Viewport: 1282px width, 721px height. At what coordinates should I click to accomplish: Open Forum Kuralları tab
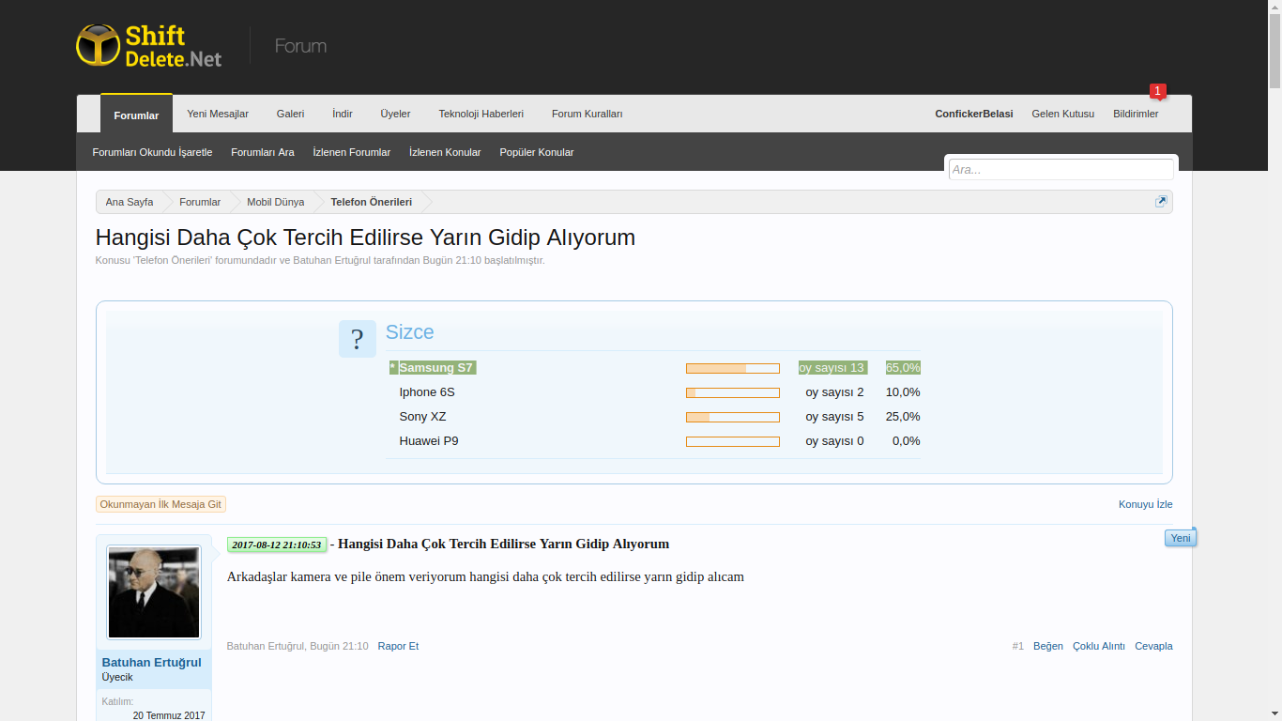(587, 114)
